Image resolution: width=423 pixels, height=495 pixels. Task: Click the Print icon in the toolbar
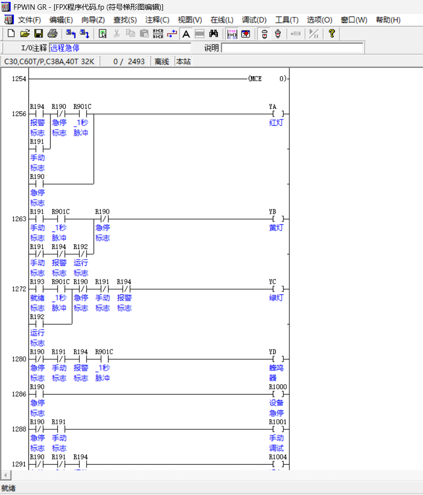click(x=52, y=33)
